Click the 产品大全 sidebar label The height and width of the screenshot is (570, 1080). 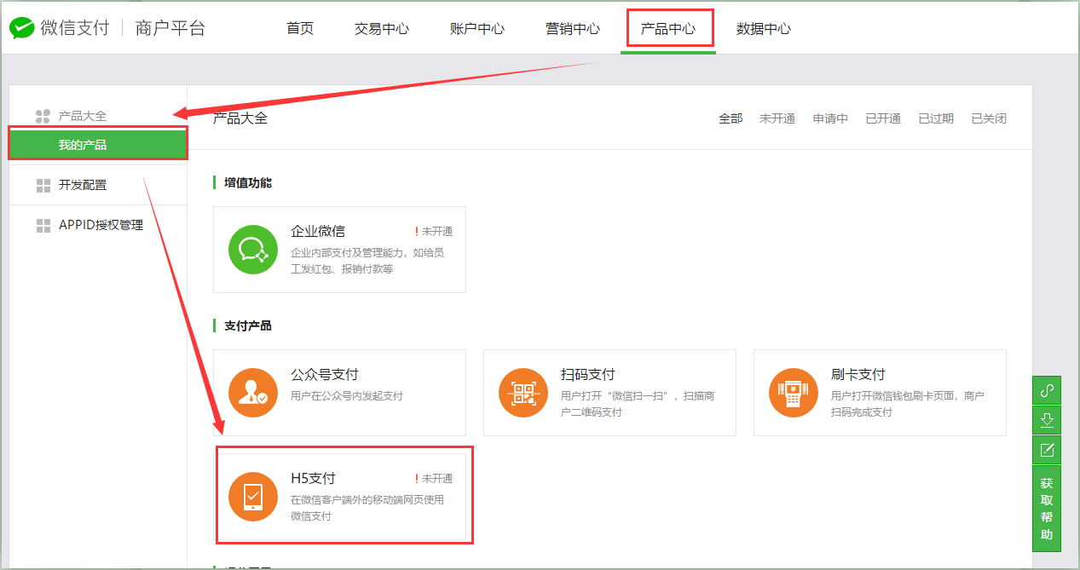click(83, 116)
